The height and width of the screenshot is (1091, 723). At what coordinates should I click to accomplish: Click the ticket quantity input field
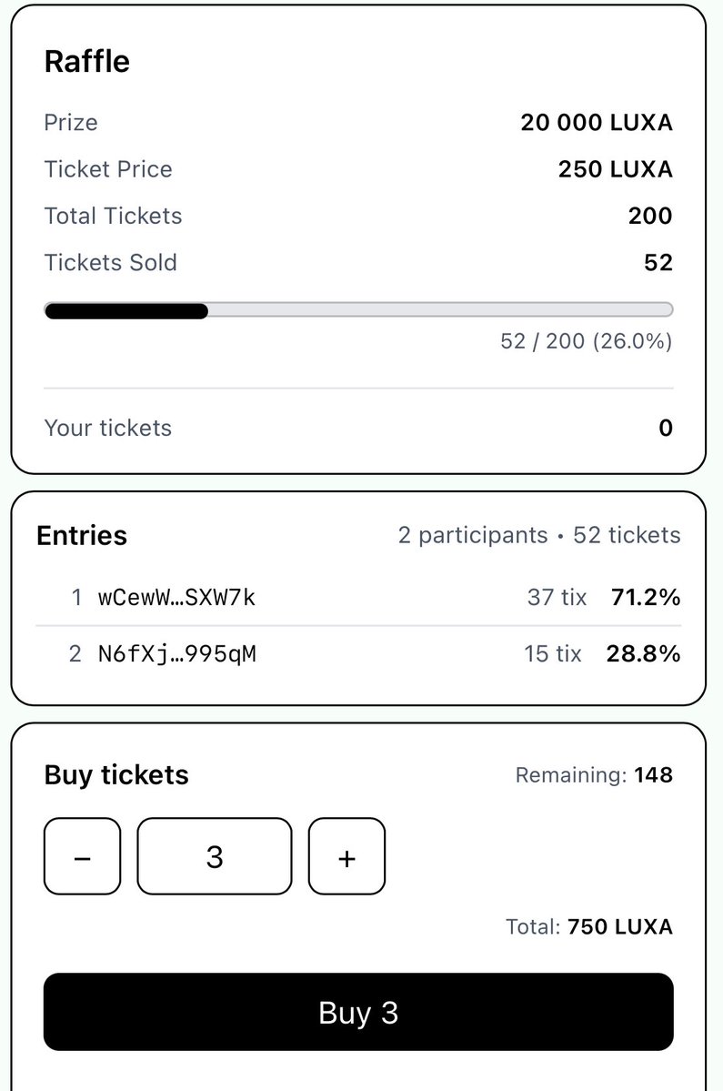click(x=215, y=856)
